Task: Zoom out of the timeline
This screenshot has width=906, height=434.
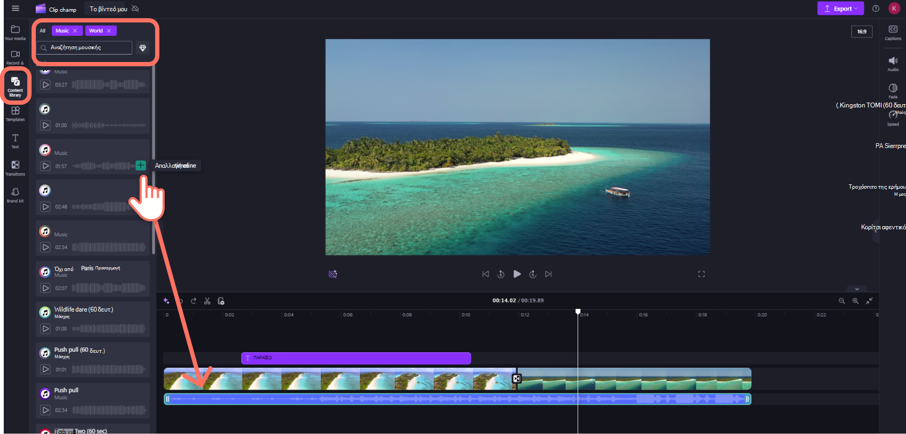Action: coord(841,301)
